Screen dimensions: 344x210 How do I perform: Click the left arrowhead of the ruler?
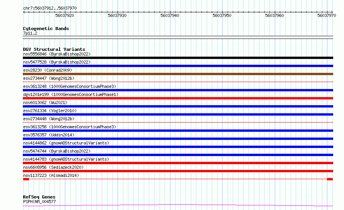[x=24, y=12]
